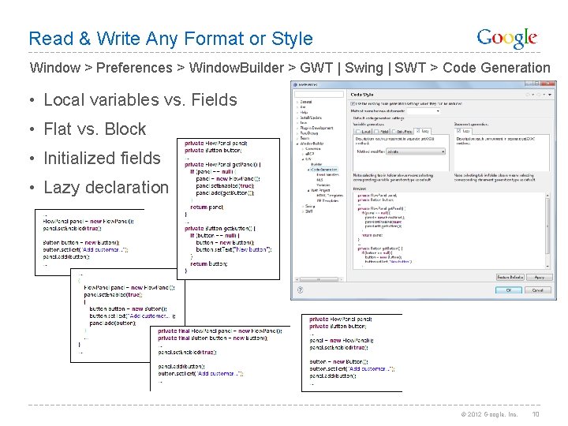Click the 'Lazy declaration' bullet text
The height and width of the screenshot is (426, 568).
pyautogui.click(x=106, y=187)
